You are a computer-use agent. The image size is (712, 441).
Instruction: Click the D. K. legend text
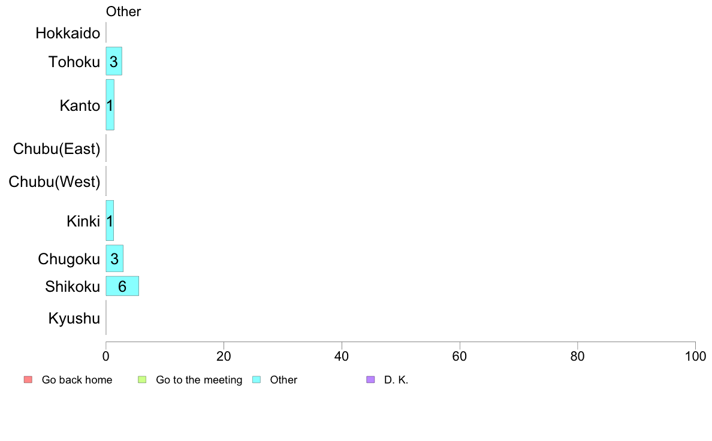pyautogui.click(x=396, y=380)
